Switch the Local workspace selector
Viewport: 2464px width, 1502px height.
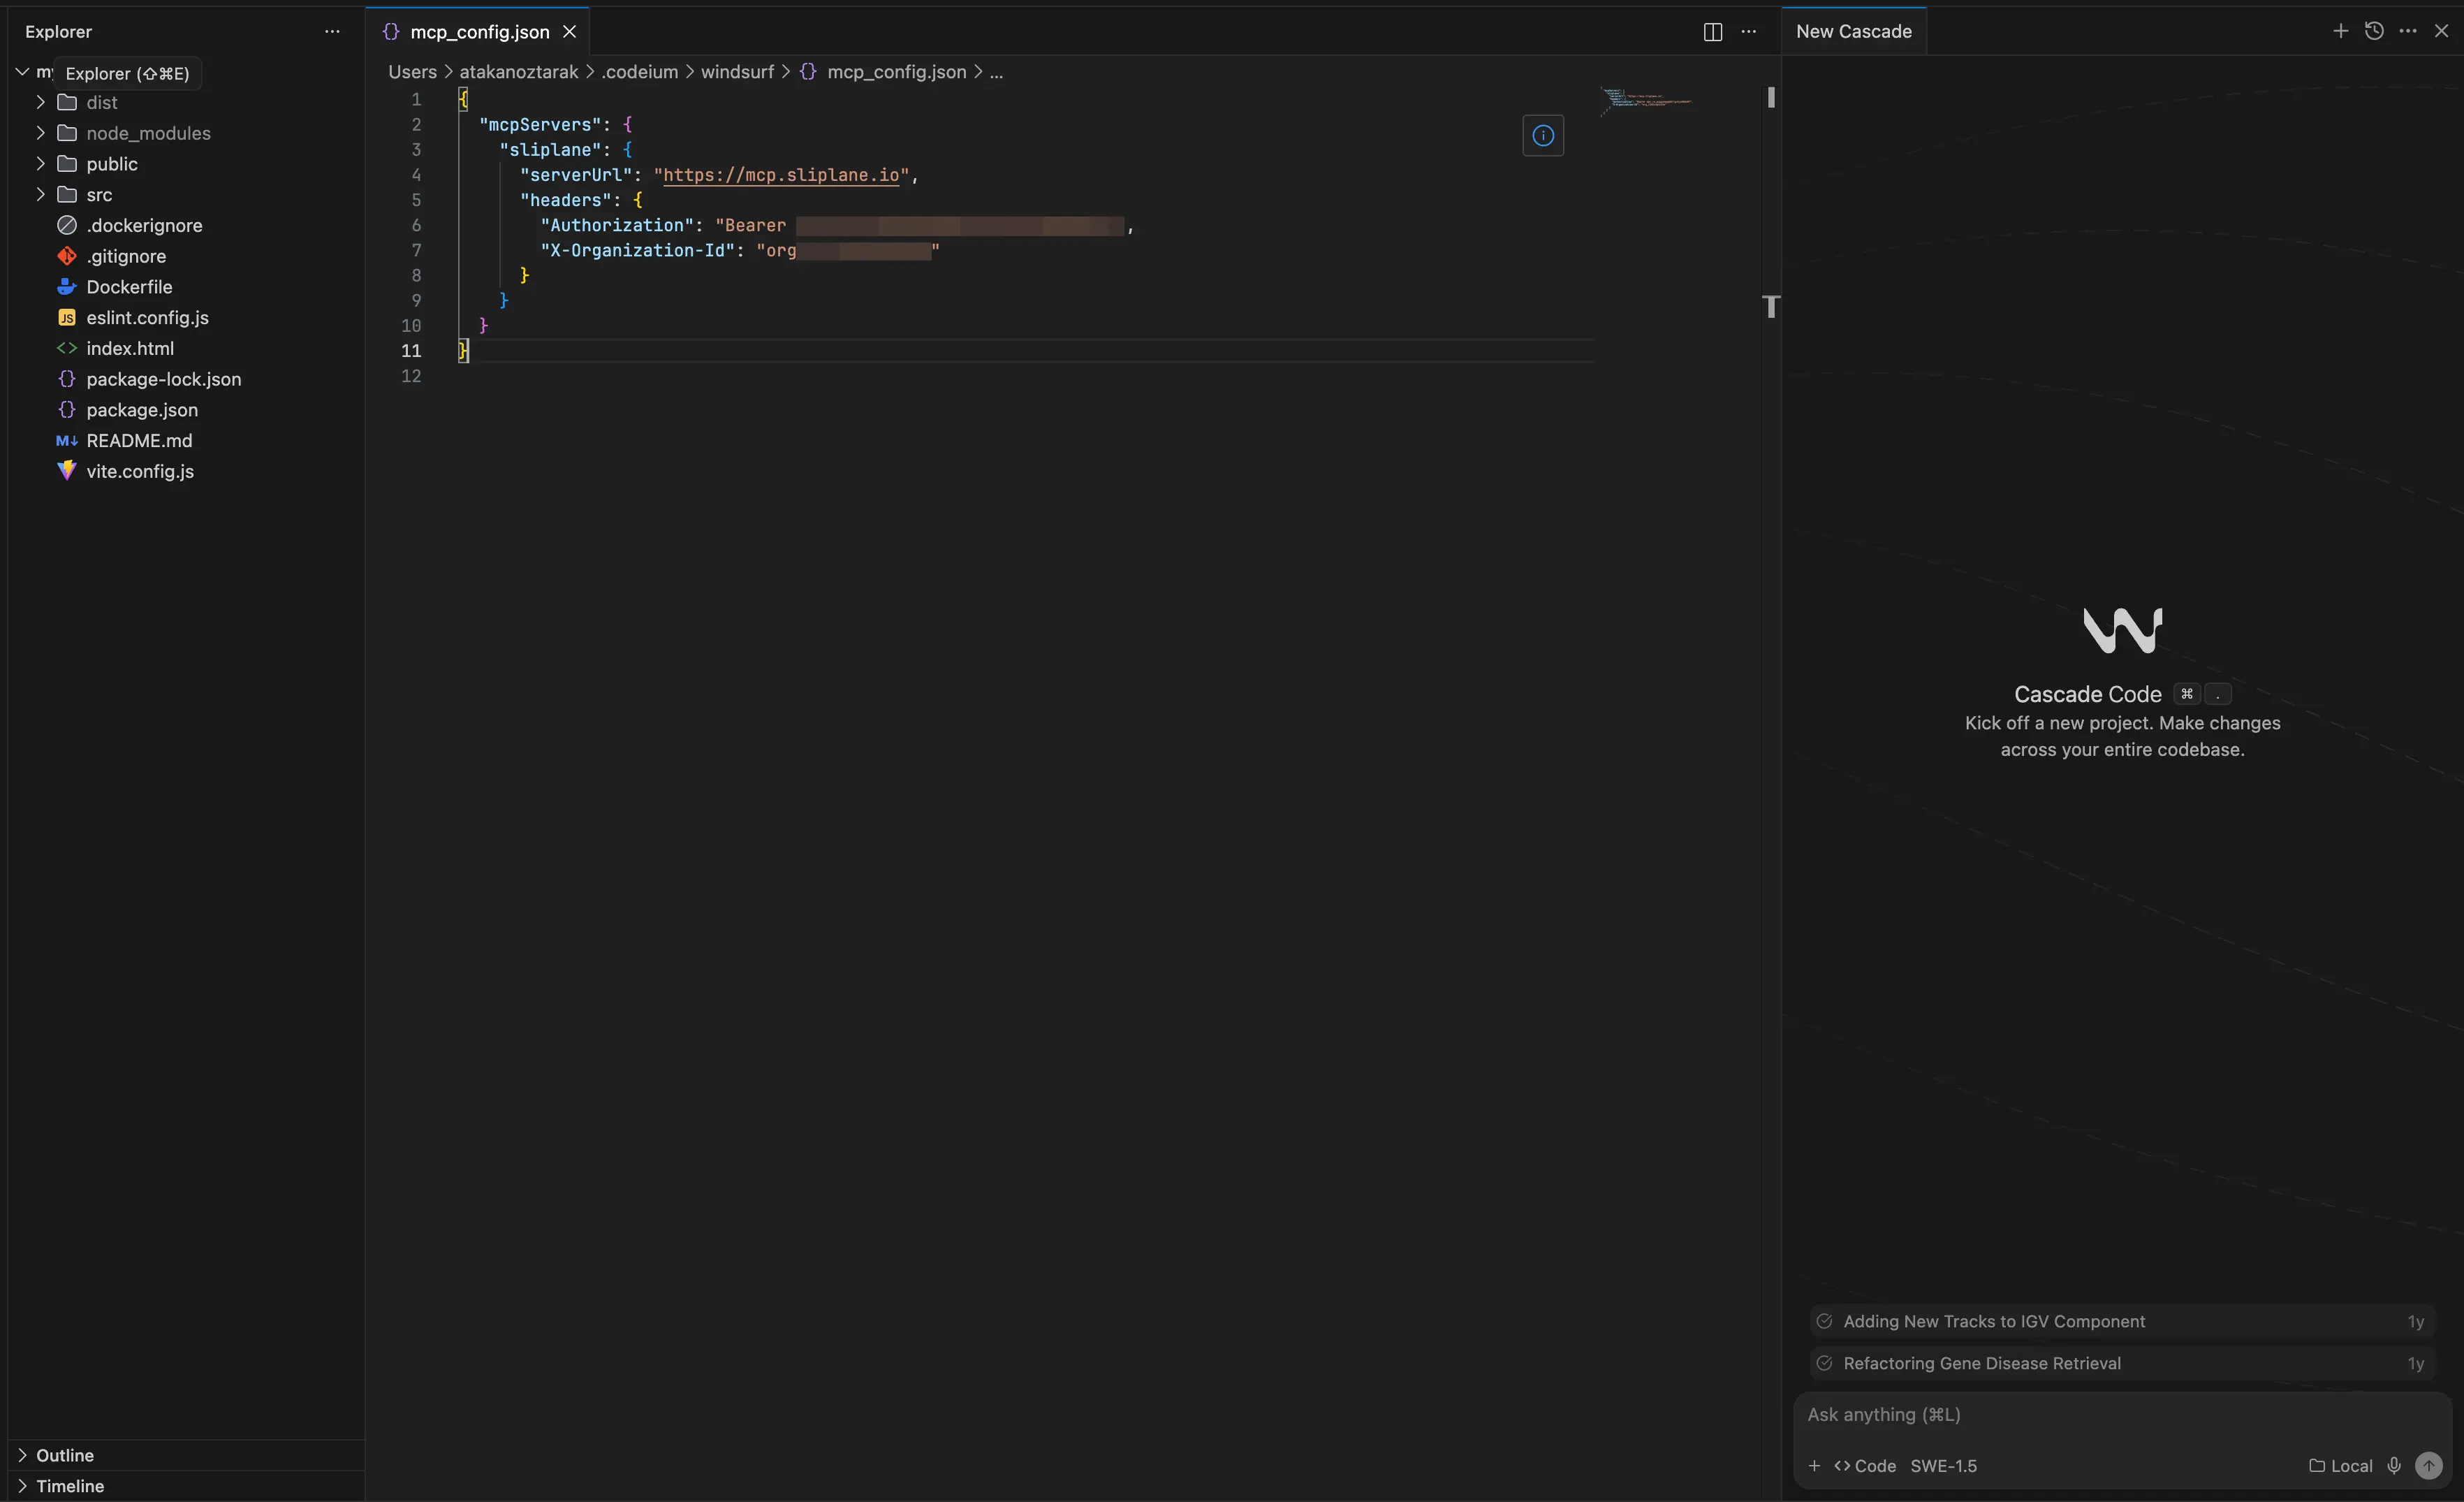2341,1466
